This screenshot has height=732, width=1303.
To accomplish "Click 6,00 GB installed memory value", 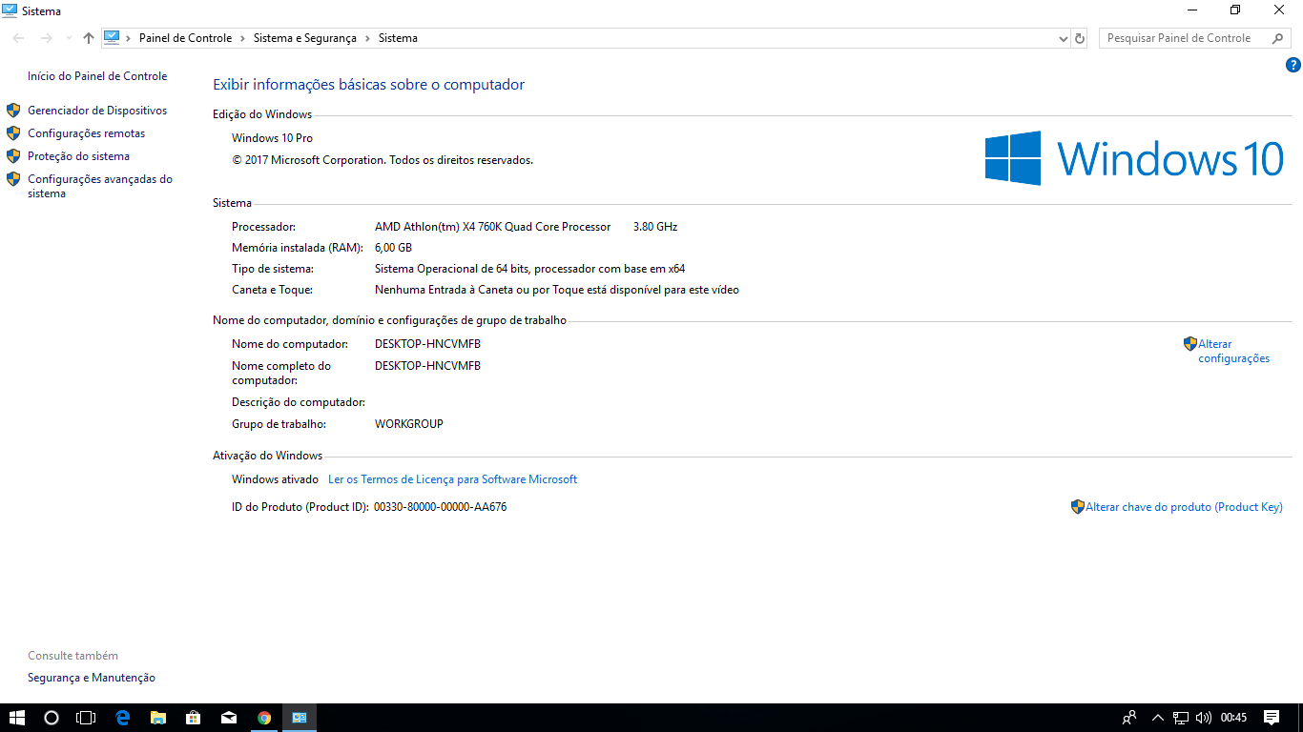I will 393,248.
